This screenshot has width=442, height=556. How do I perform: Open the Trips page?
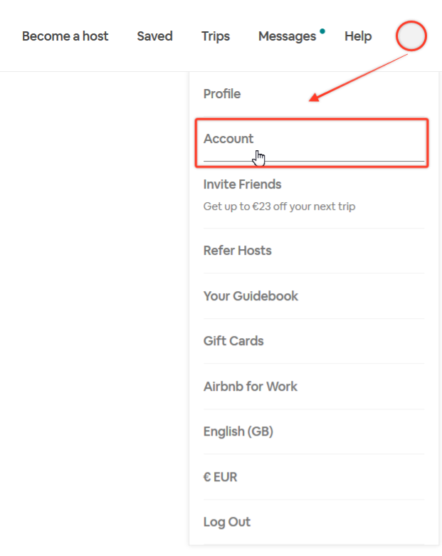216,36
